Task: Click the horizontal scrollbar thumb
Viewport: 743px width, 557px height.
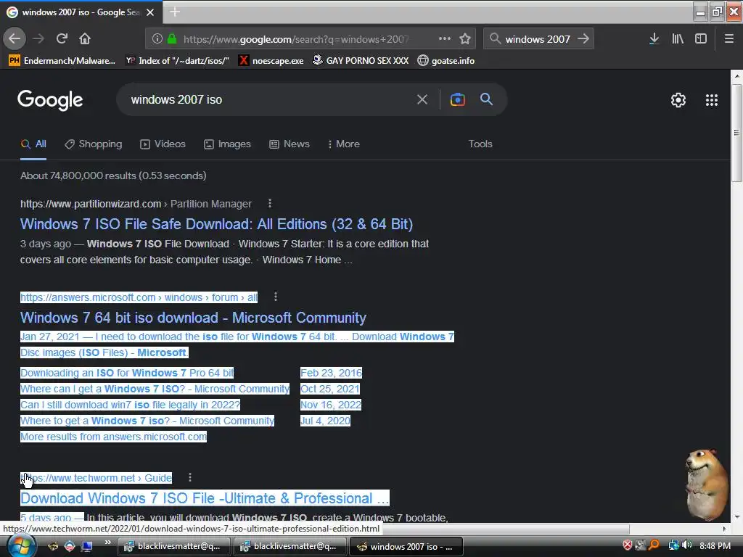Action: pyautogui.click(x=505, y=529)
